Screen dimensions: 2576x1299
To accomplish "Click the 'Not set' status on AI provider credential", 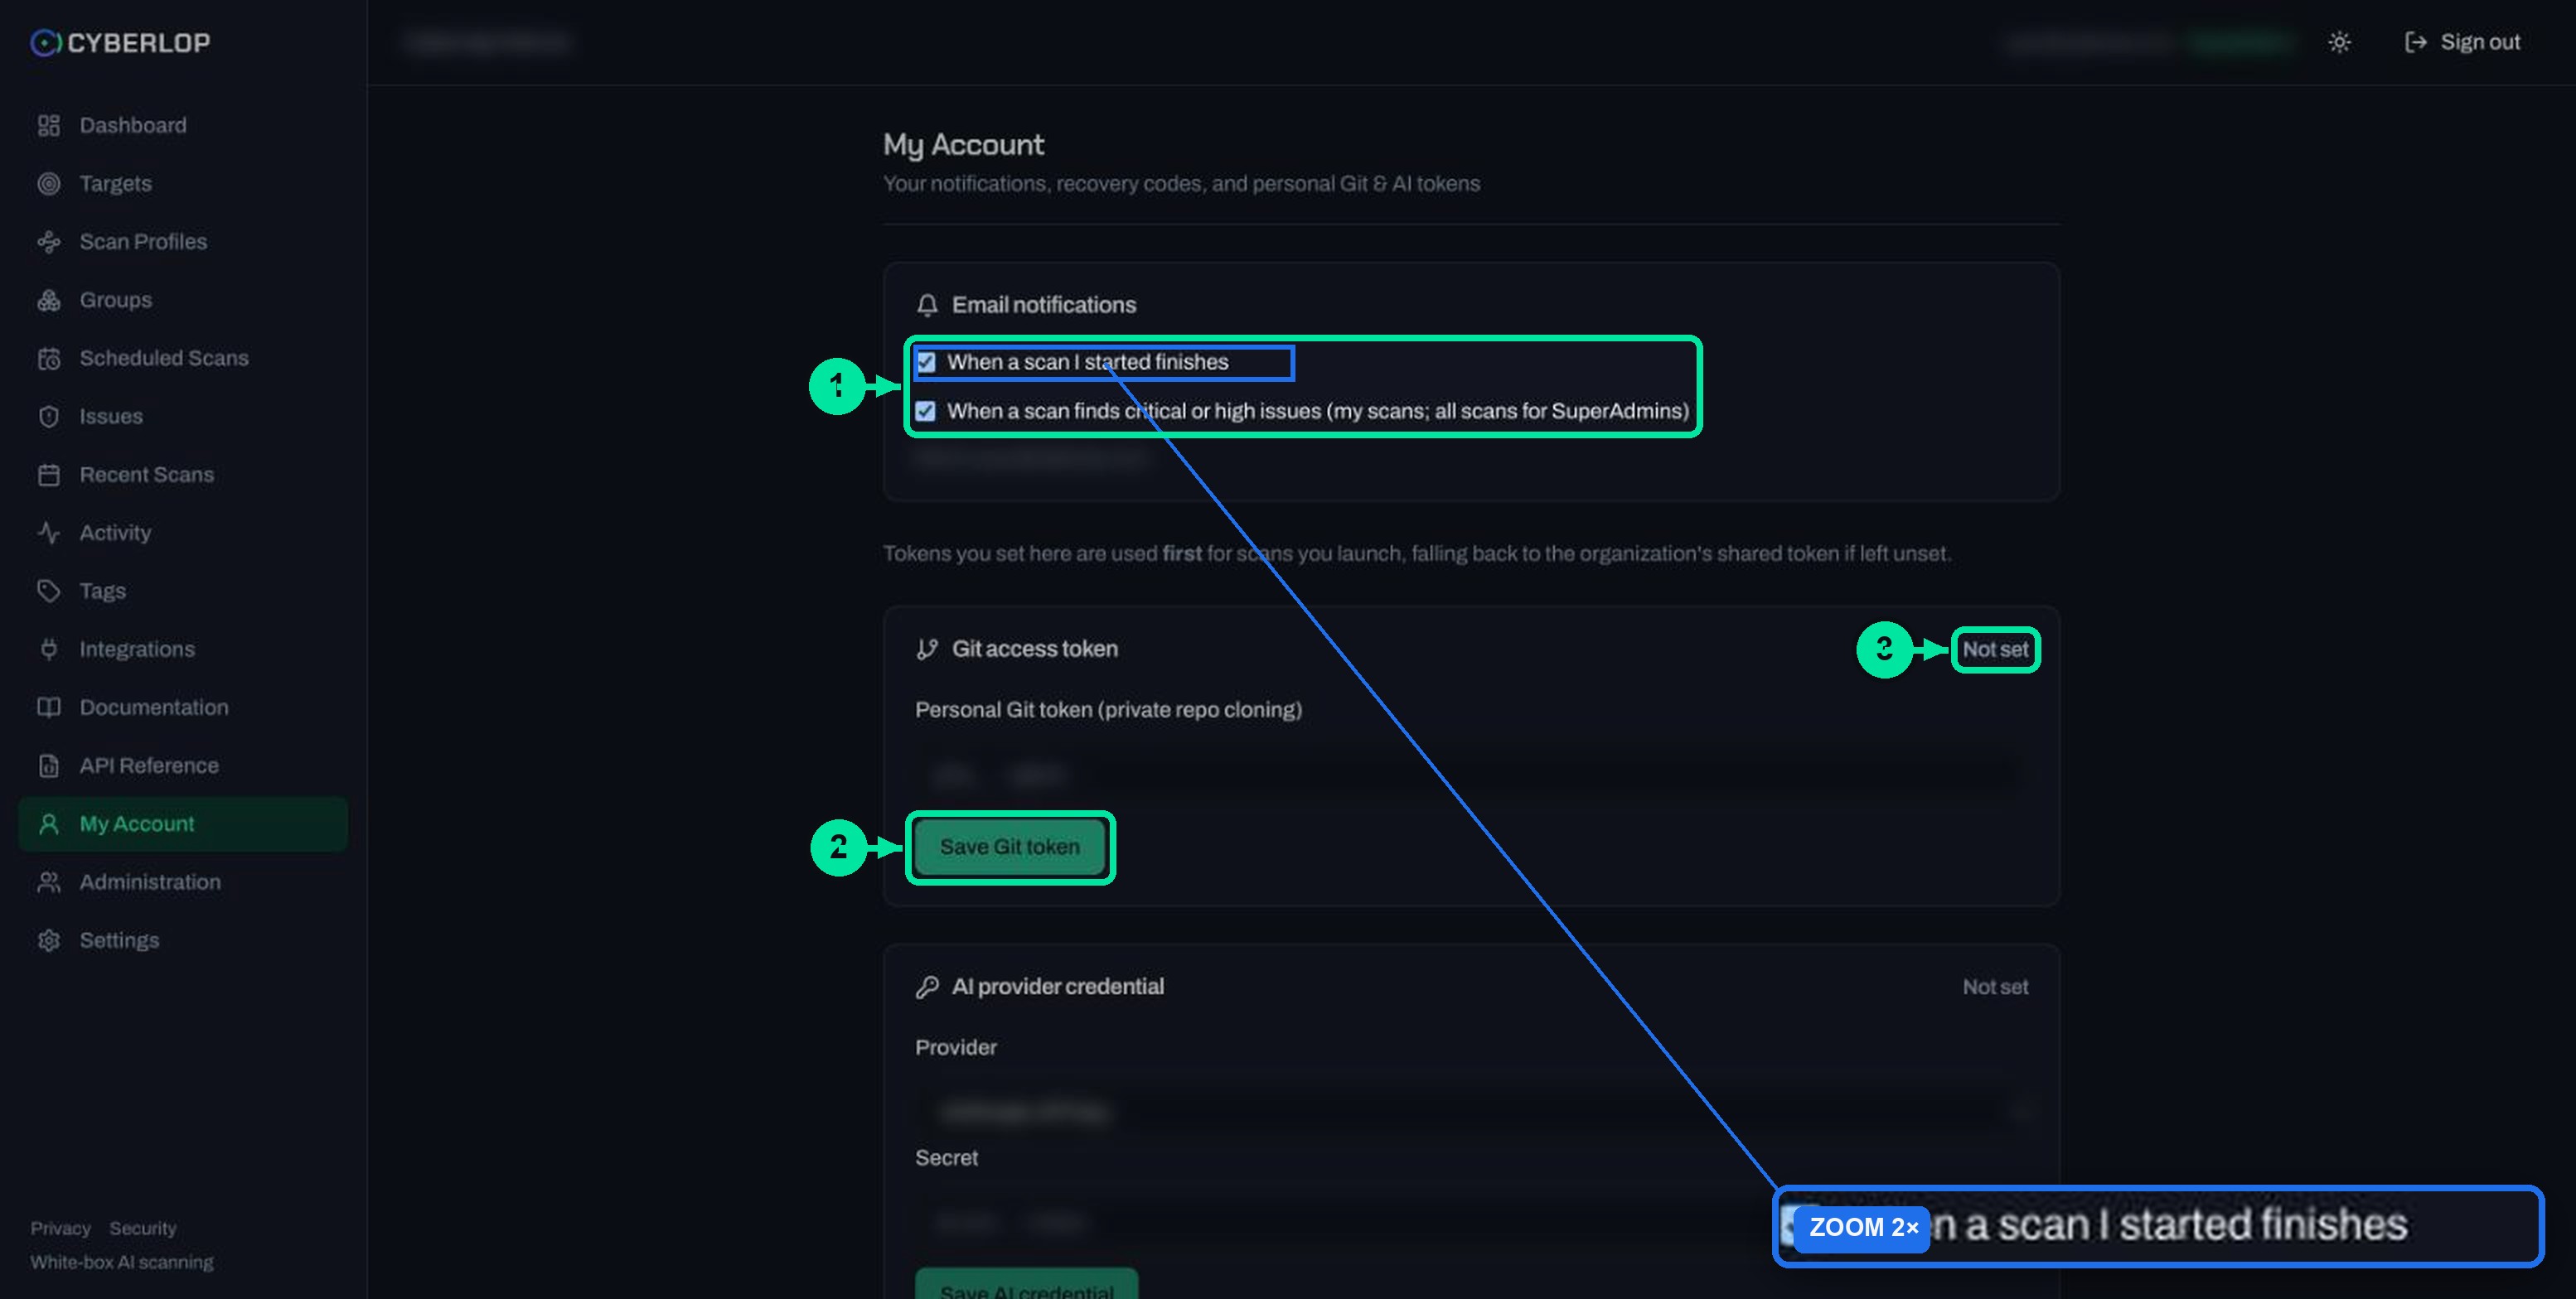I will [1995, 988].
